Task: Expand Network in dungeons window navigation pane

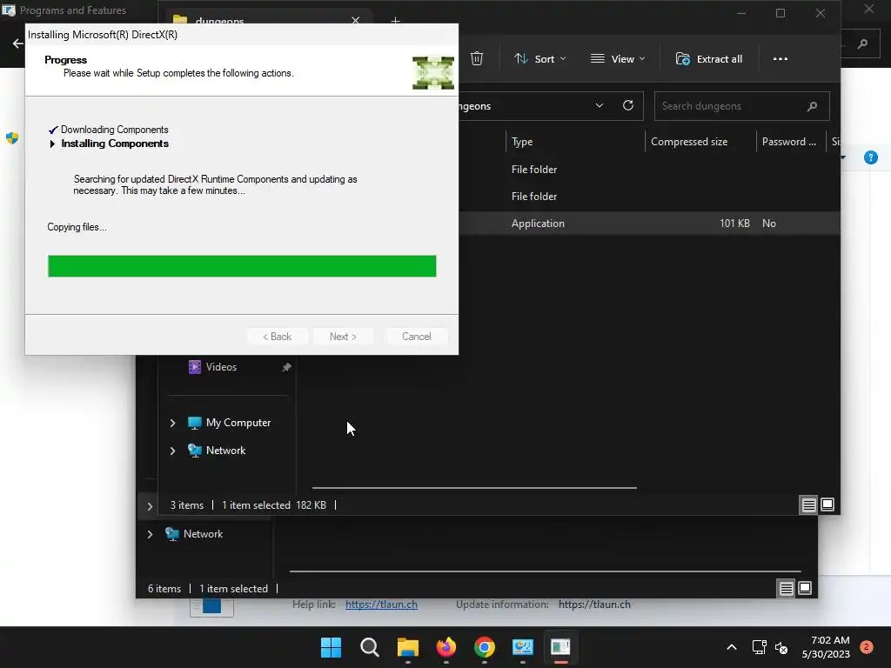Action: pos(173,451)
